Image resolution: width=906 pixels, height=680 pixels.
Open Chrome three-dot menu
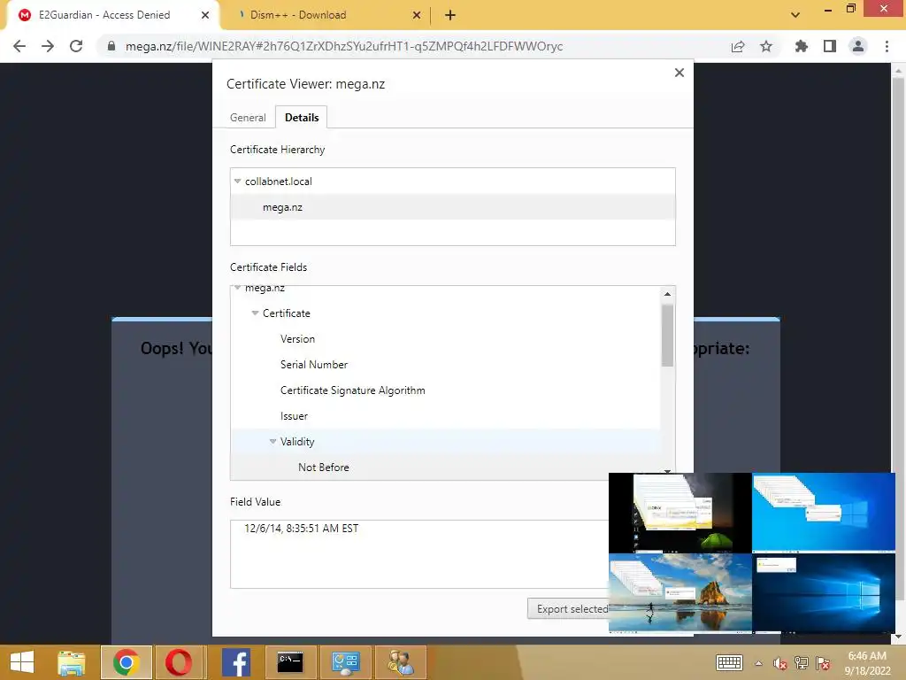coord(887,46)
